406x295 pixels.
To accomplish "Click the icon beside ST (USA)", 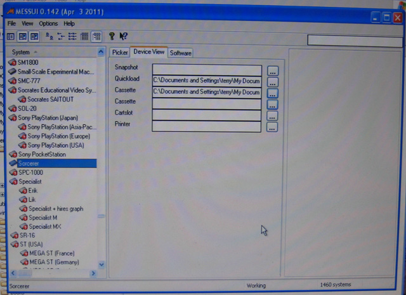I will pyautogui.click(x=15, y=244).
